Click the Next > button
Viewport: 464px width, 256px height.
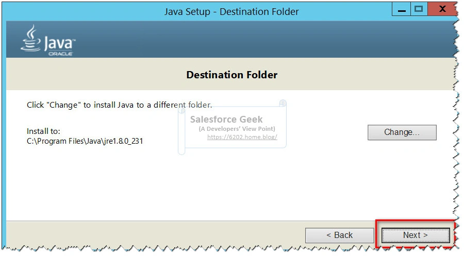coord(416,235)
